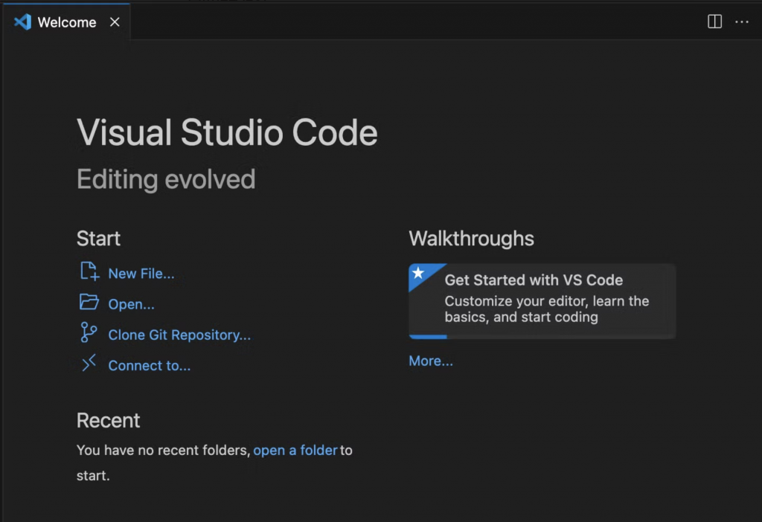The height and width of the screenshot is (522, 762).
Task: Click the Walkthroughs section heading
Action: click(x=471, y=239)
